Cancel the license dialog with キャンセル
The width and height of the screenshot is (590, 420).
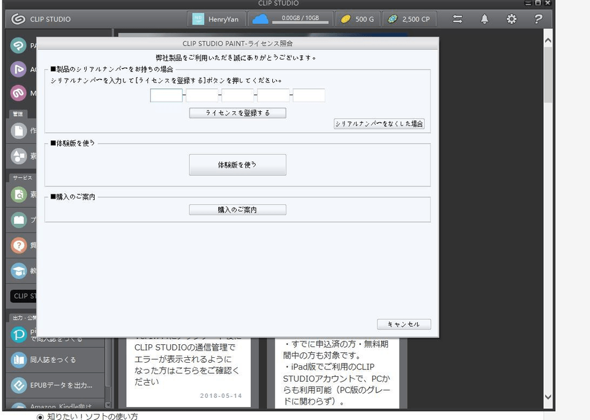pyautogui.click(x=404, y=324)
